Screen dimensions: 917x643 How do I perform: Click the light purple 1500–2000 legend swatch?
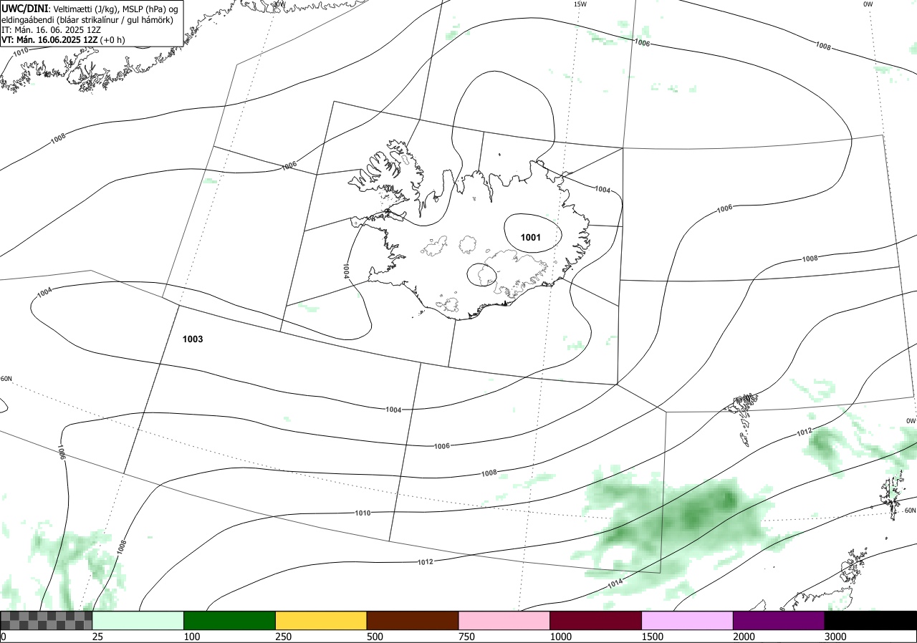[x=688, y=620]
